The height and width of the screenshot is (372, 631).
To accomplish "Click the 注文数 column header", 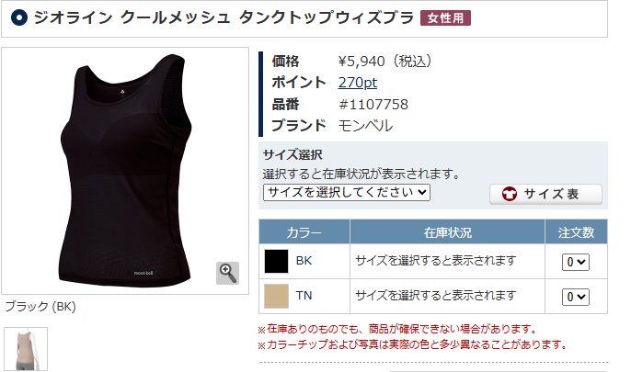I will coord(576,231).
